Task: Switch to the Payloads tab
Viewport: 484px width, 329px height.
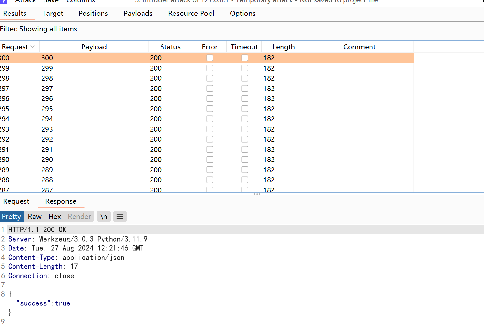Action: click(138, 13)
